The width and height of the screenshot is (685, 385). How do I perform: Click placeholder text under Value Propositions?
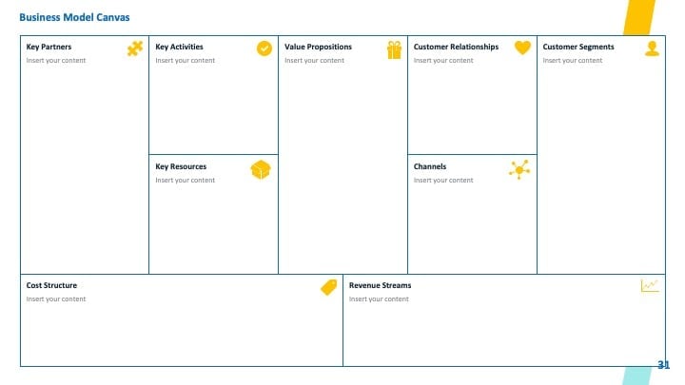pyautogui.click(x=314, y=60)
